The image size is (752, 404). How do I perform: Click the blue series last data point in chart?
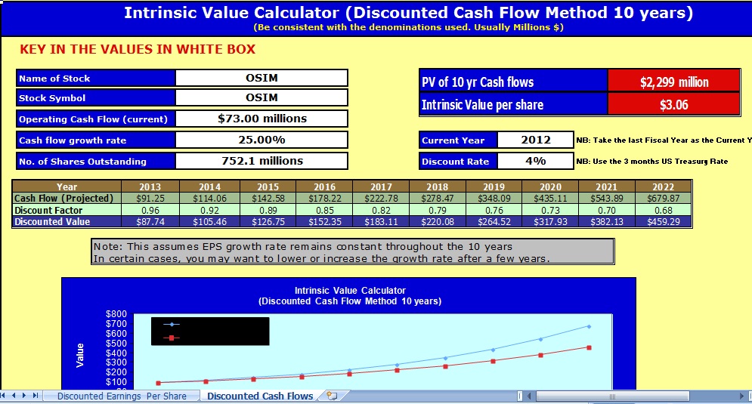[x=589, y=326]
